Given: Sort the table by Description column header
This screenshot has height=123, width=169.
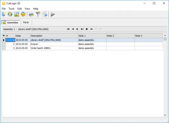Looking at the screenshot, I should pyautogui.click(x=54, y=36).
